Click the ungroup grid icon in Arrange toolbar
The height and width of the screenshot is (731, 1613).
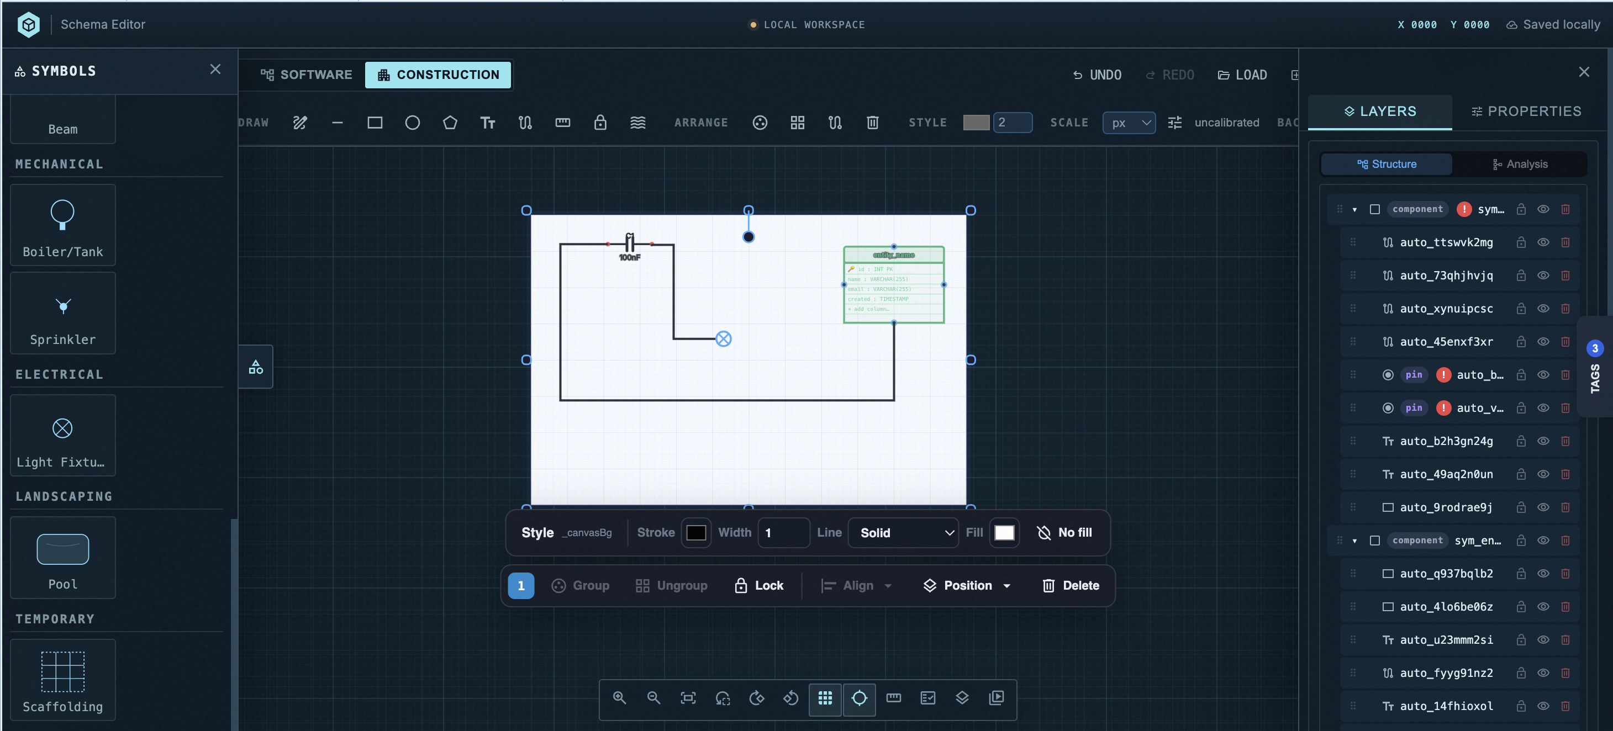pos(798,123)
